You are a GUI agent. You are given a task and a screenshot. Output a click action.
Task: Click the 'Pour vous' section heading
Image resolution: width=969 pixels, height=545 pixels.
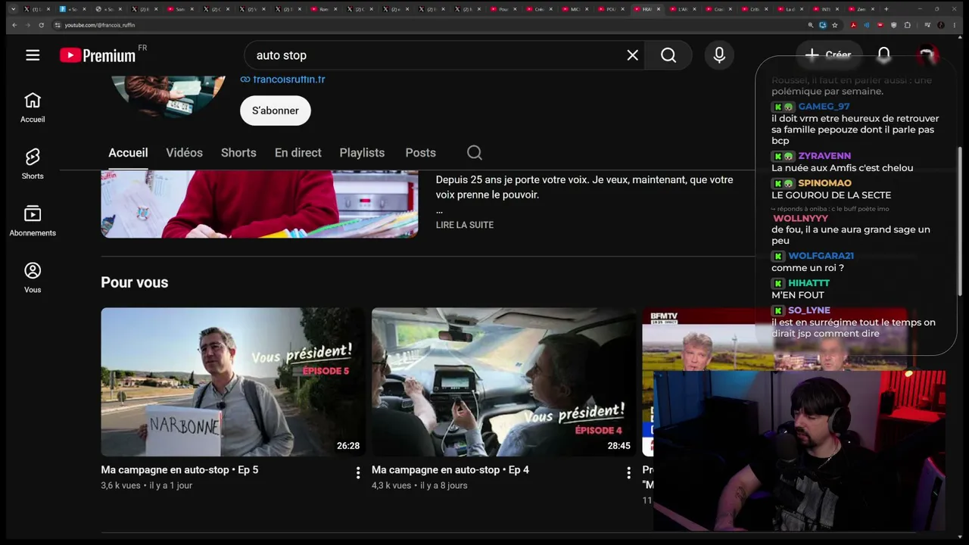(x=135, y=282)
